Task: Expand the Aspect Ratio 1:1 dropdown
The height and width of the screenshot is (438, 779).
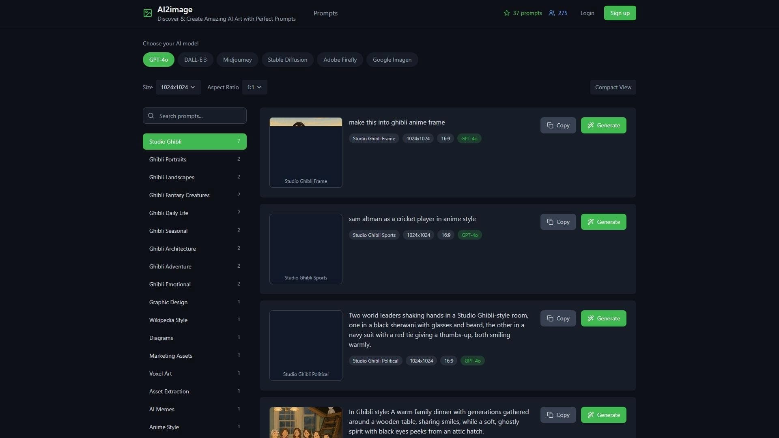Action: (x=254, y=87)
